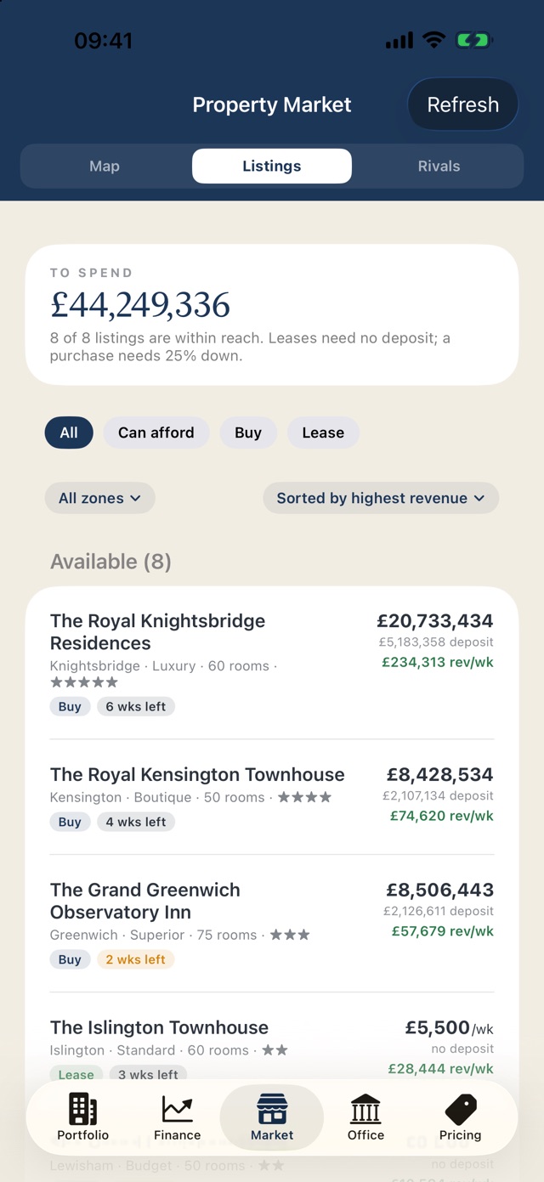Select the Lease filter chip

coord(323,433)
